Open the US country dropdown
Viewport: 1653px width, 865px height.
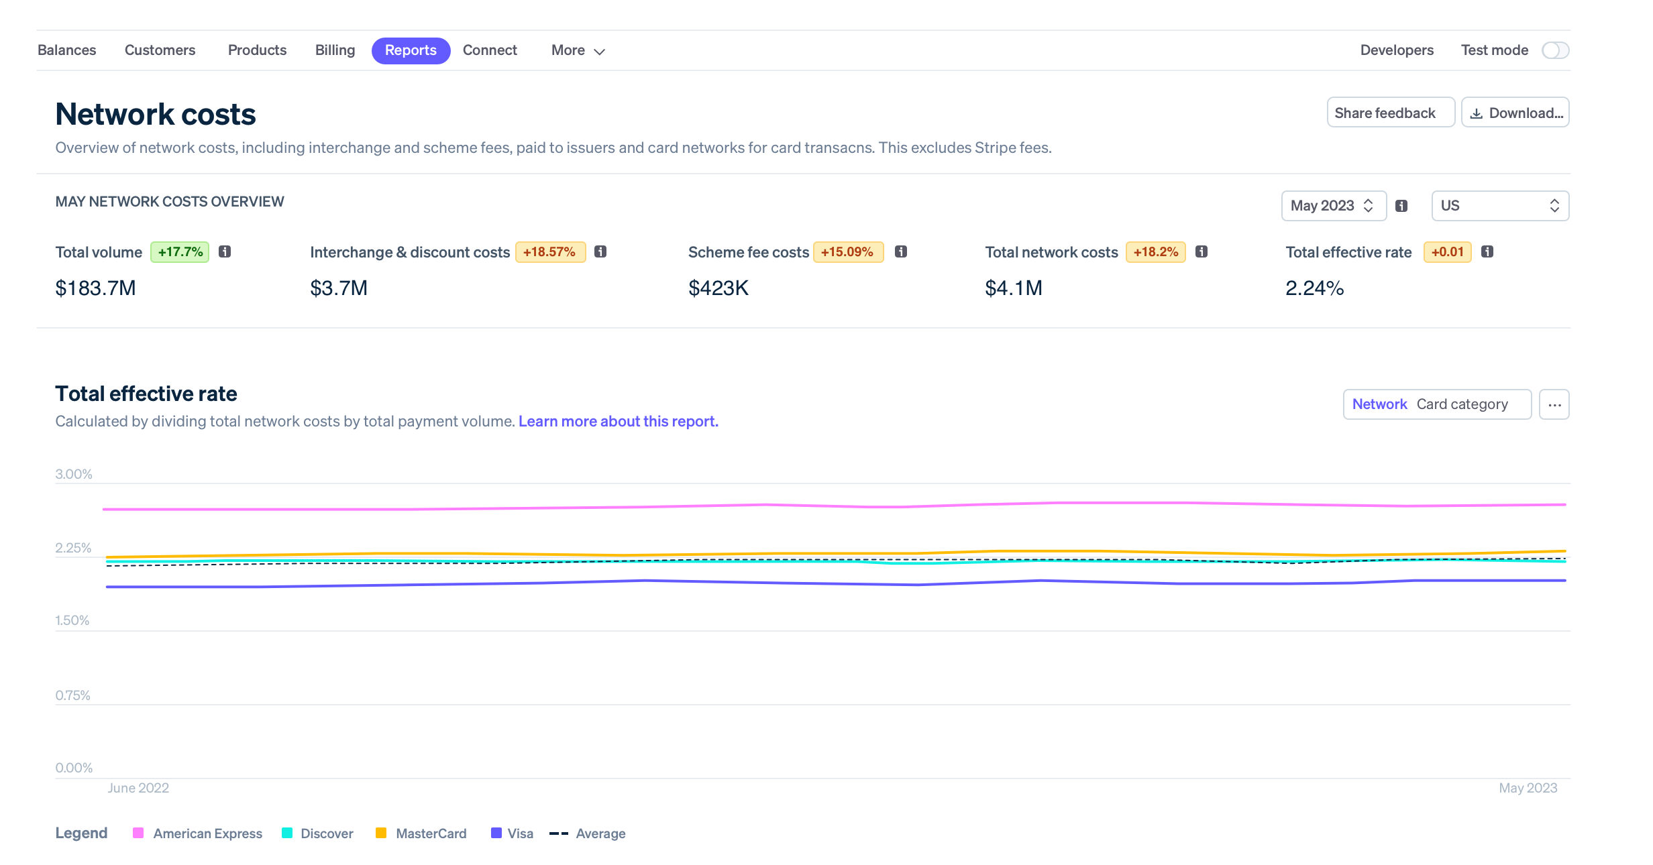coord(1500,206)
